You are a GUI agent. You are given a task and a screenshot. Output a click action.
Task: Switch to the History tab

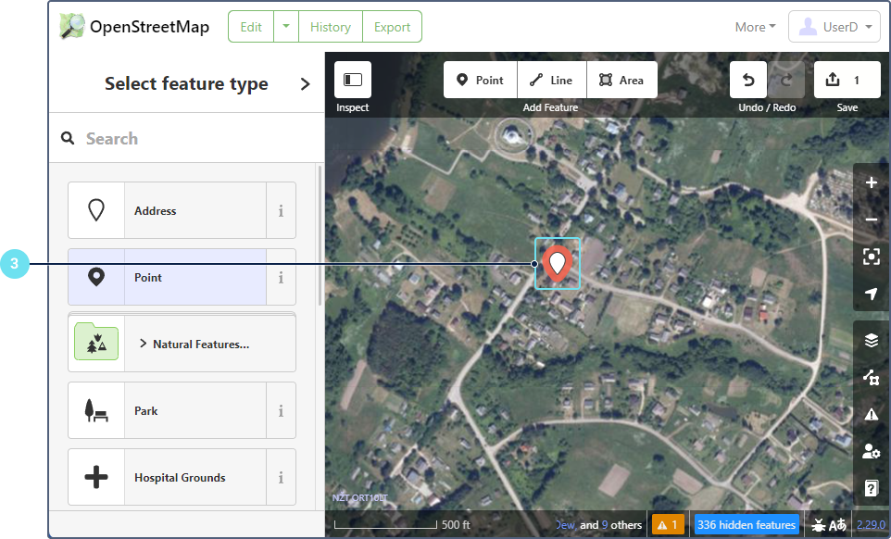click(331, 27)
